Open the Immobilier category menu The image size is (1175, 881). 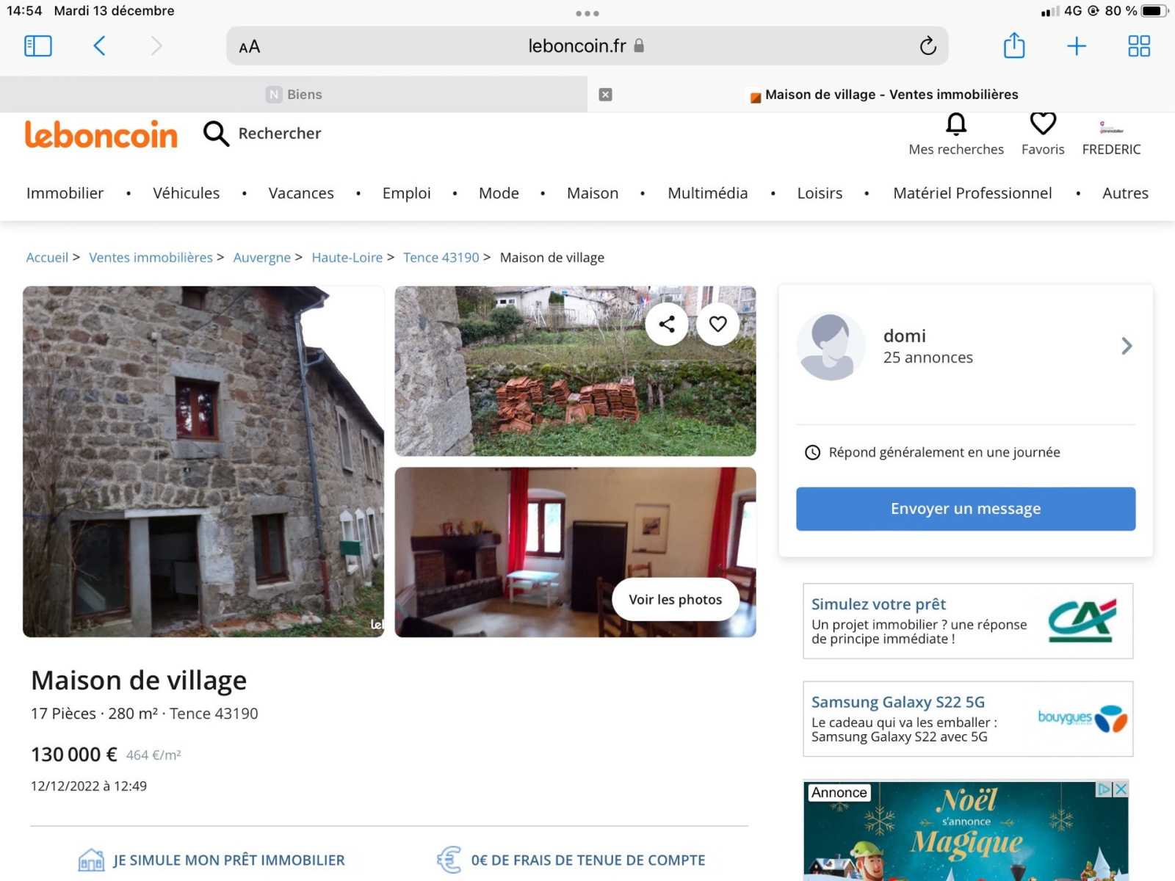(x=65, y=193)
